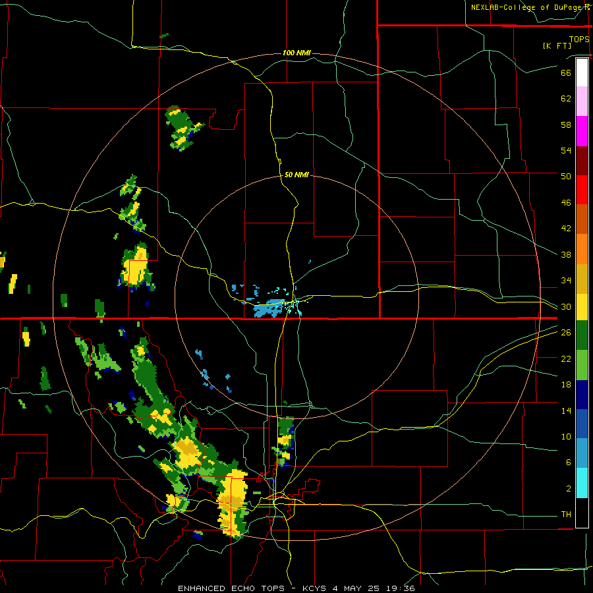Screen dimensions: 593x593
Task: Pick the legend value 14
Action: [566, 410]
